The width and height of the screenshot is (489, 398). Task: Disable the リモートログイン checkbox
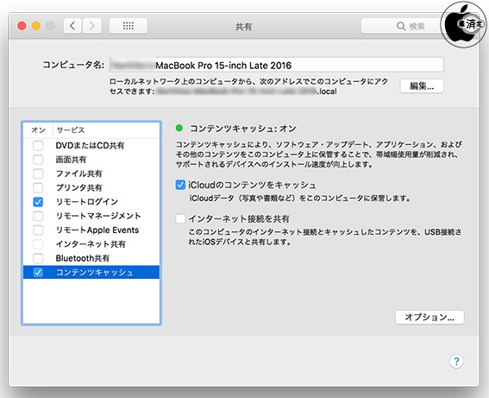tap(38, 202)
